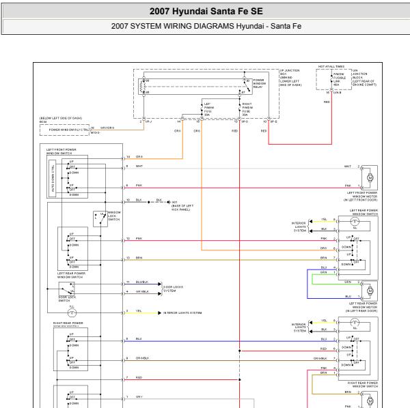Click the "GRY/ORG" wire label
This screenshot has height=408, width=410.
point(107,128)
